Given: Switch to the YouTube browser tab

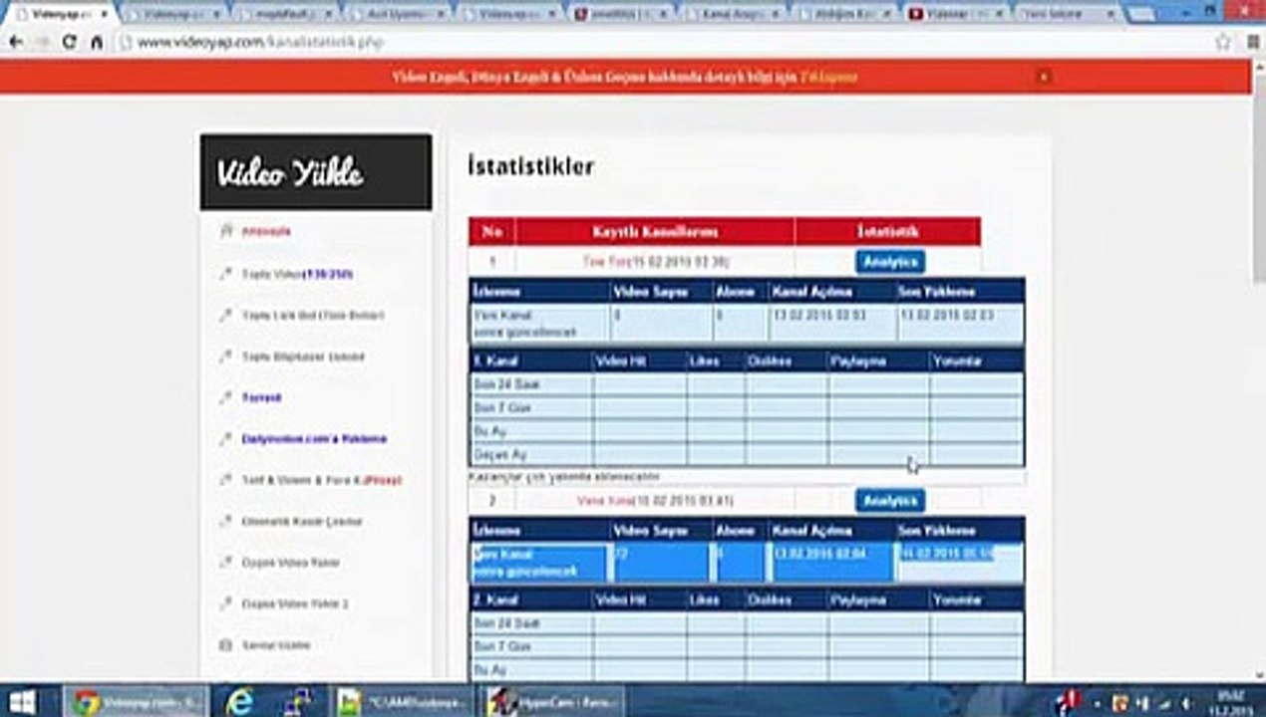Looking at the screenshot, I should tap(955, 15).
